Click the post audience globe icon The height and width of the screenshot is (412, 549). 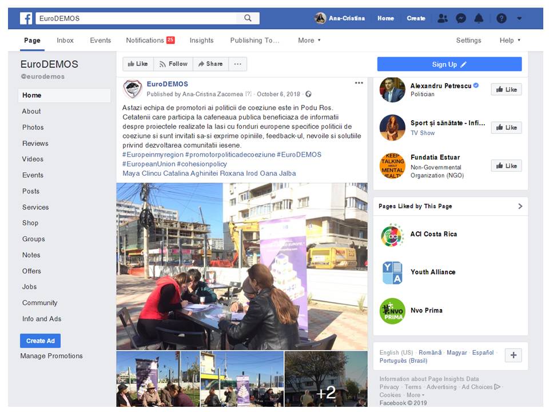(x=308, y=94)
